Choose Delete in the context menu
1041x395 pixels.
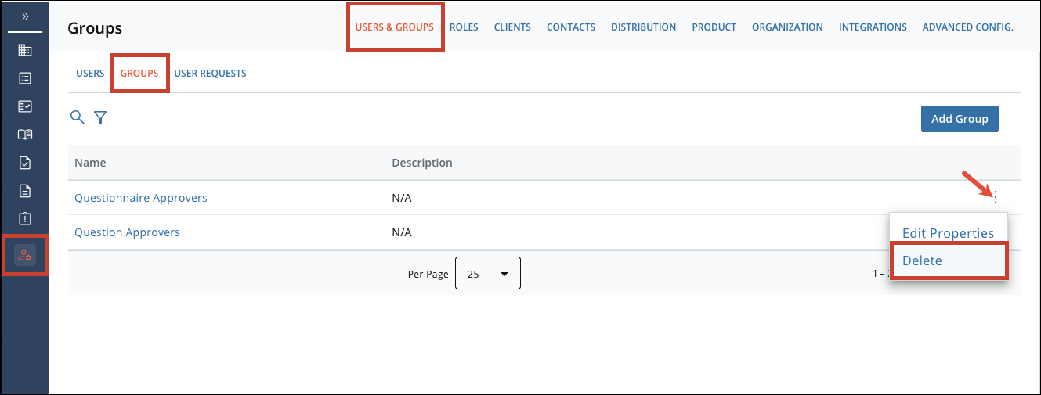[948, 260]
